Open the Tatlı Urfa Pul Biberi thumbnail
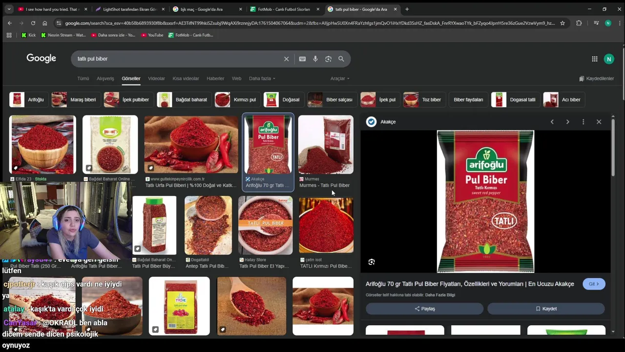The width and height of the screenshot is (625, 352). [x=191, y=145]
